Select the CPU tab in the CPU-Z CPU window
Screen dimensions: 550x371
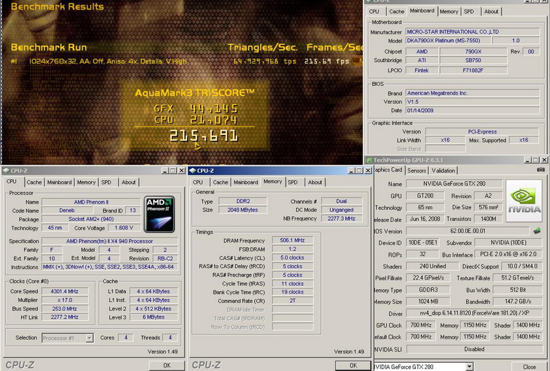coord(12,182)
